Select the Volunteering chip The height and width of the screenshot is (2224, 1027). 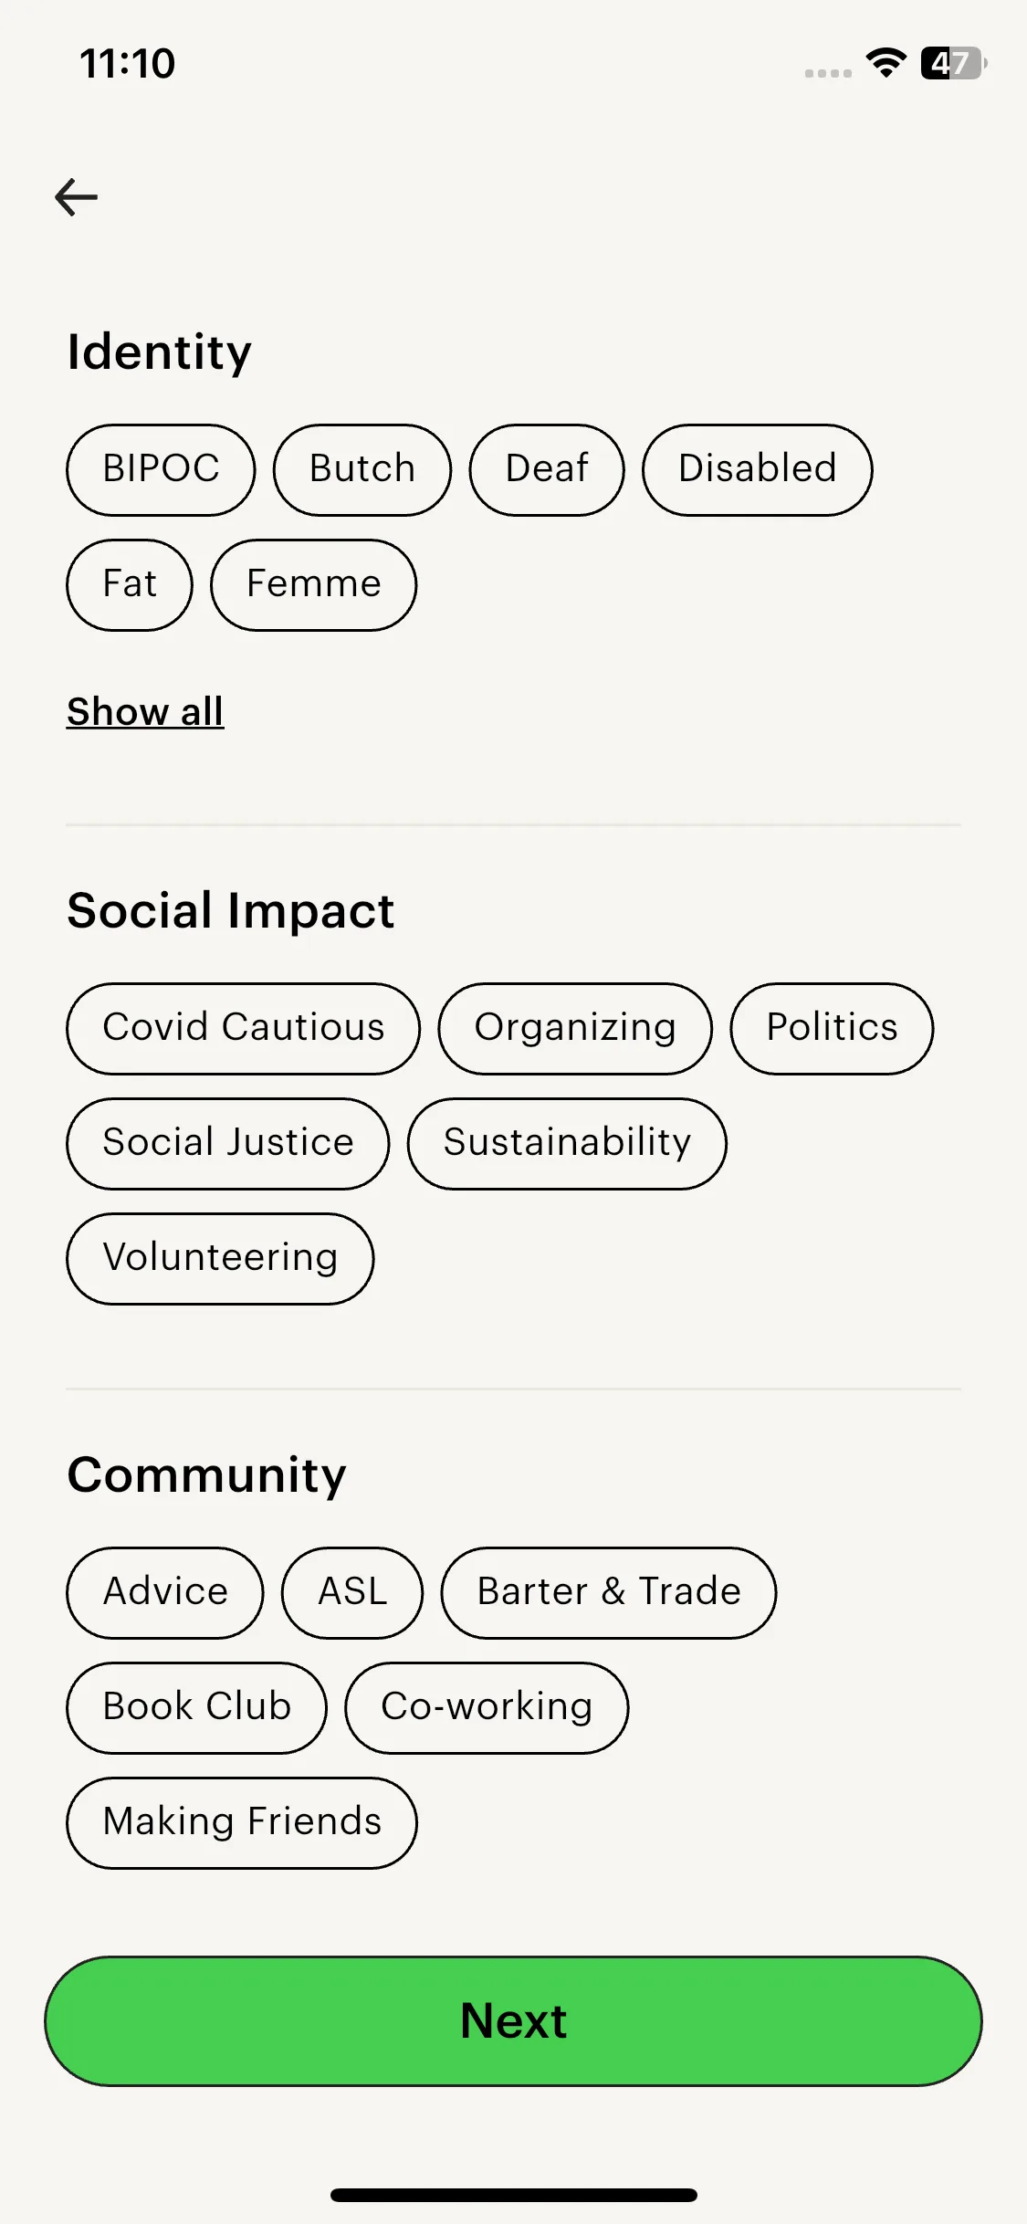[x=220, y=1258]
